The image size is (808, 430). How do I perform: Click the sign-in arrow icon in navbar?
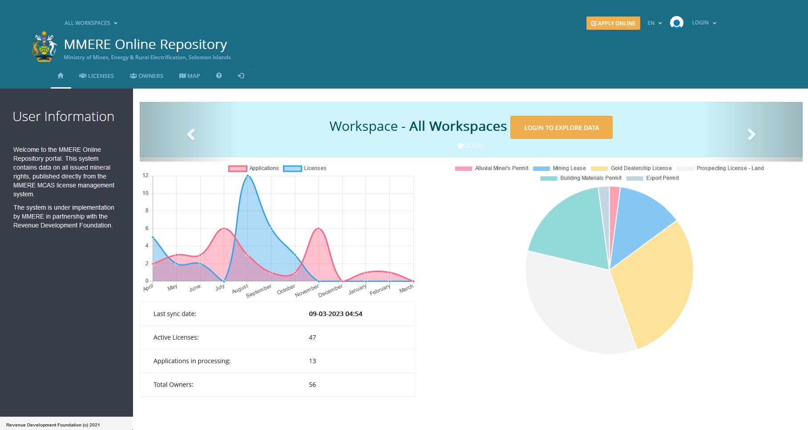click(241, 76)
